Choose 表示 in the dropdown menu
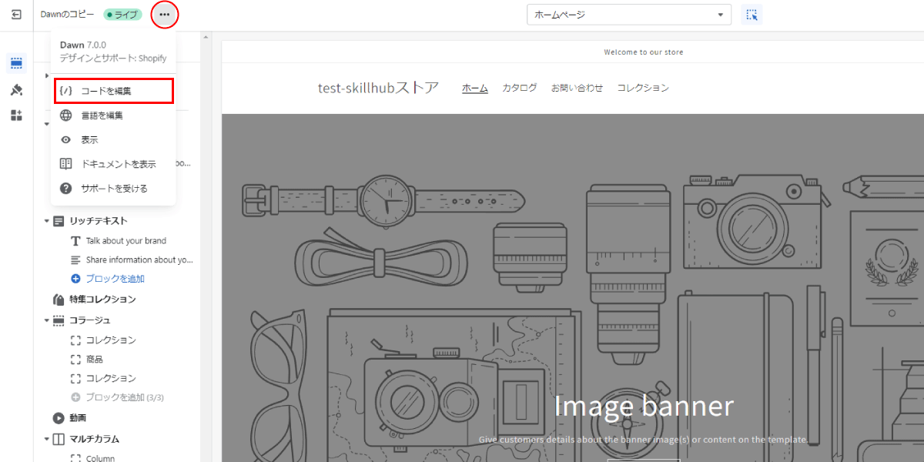 coord(113,140)
